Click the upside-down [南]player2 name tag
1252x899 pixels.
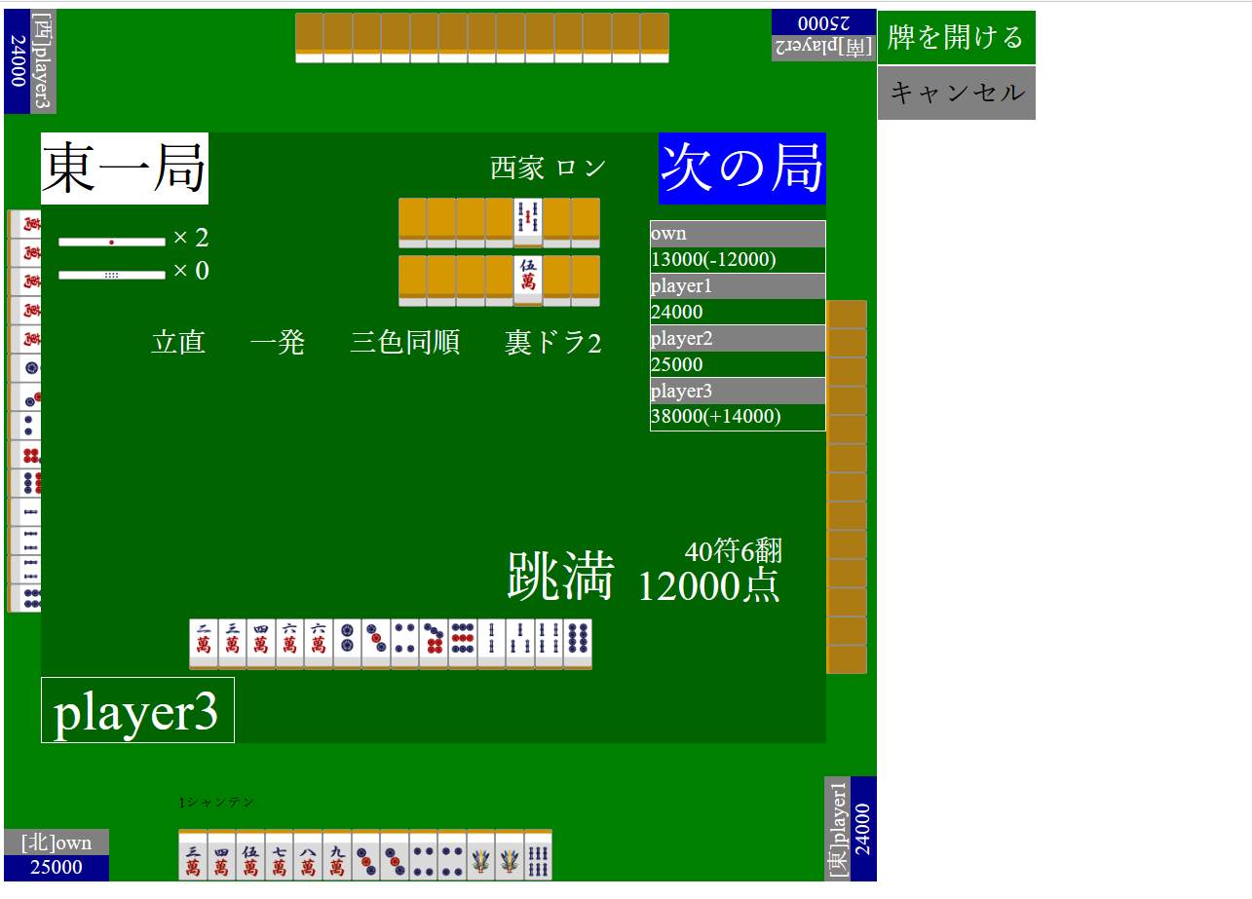point(824,49)
